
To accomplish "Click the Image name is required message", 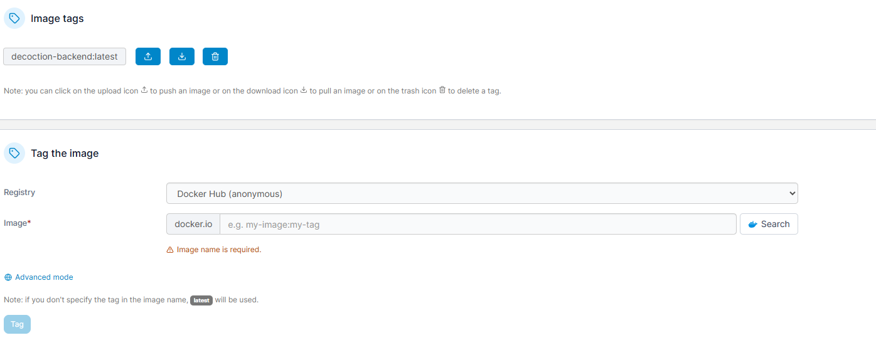I will click(218, 250).
